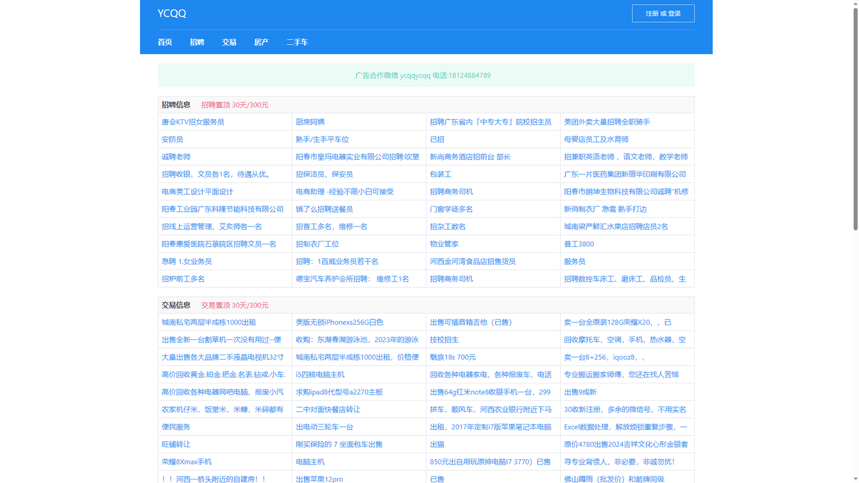Open listing 熟手/生手平车位
The image size is (859, 483).
[322, 140]
